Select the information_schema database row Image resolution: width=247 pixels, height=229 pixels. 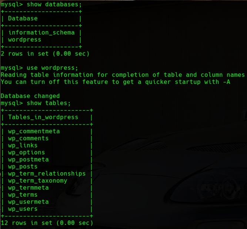41,32
